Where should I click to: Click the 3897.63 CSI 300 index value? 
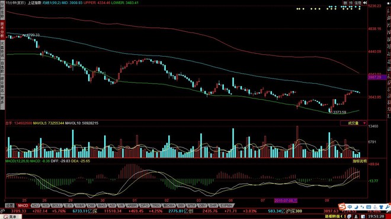[331, 211]
